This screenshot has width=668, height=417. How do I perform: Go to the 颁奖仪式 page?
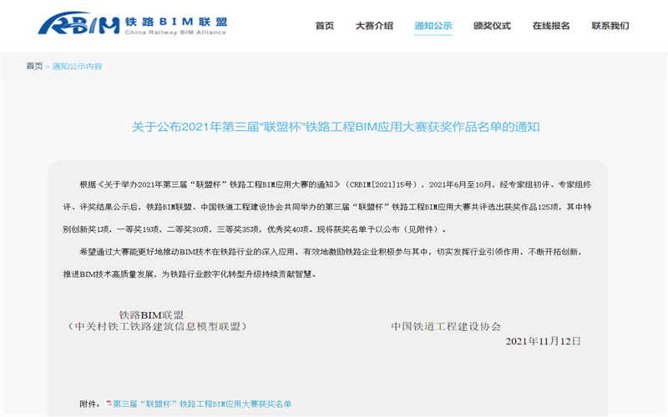[x=492, y=26]
